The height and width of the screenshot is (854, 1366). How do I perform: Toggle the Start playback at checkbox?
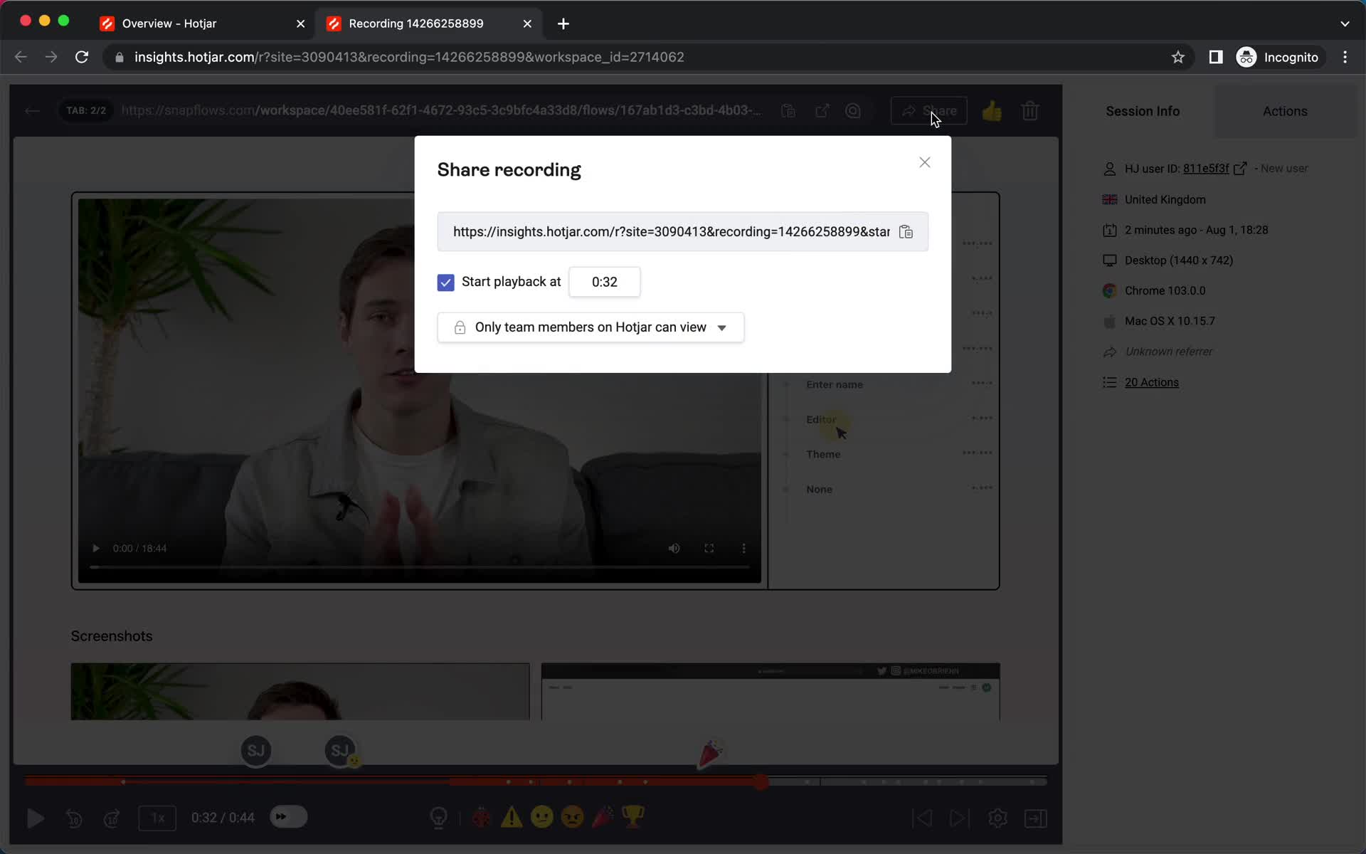coord(445,283)
